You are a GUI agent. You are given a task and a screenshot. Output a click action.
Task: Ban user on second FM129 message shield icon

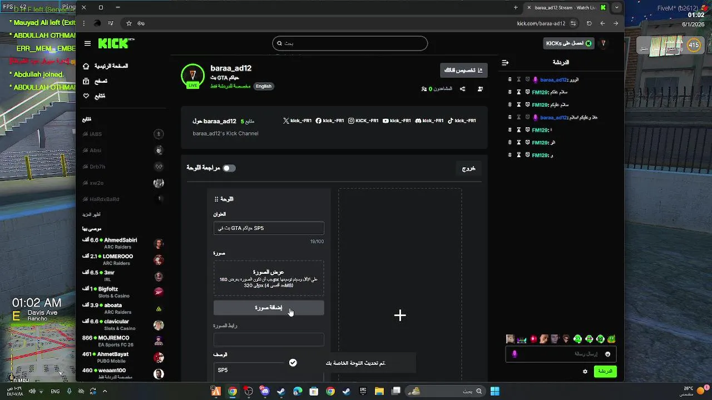527,105
